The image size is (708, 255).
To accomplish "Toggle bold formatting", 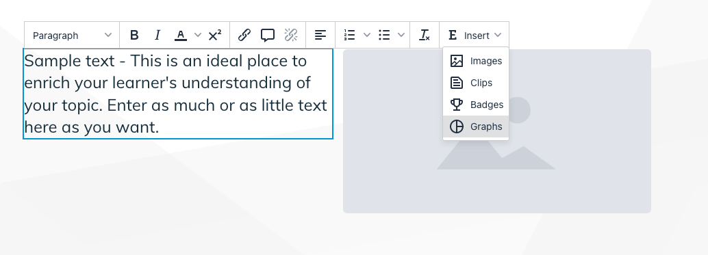I will 134,35.
